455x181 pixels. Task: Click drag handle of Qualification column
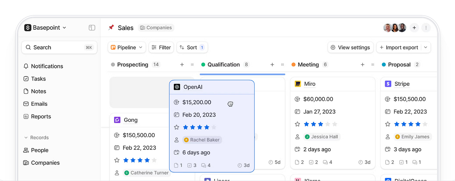click(282, 65)
